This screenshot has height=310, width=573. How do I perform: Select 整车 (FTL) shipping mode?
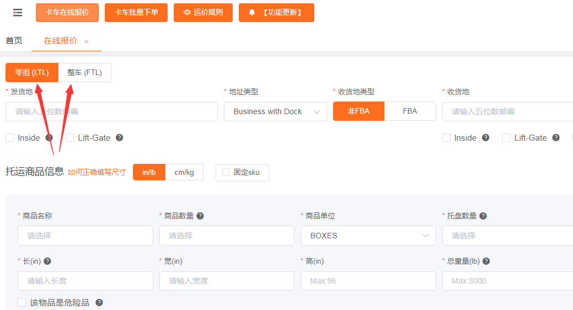point(85,72)
